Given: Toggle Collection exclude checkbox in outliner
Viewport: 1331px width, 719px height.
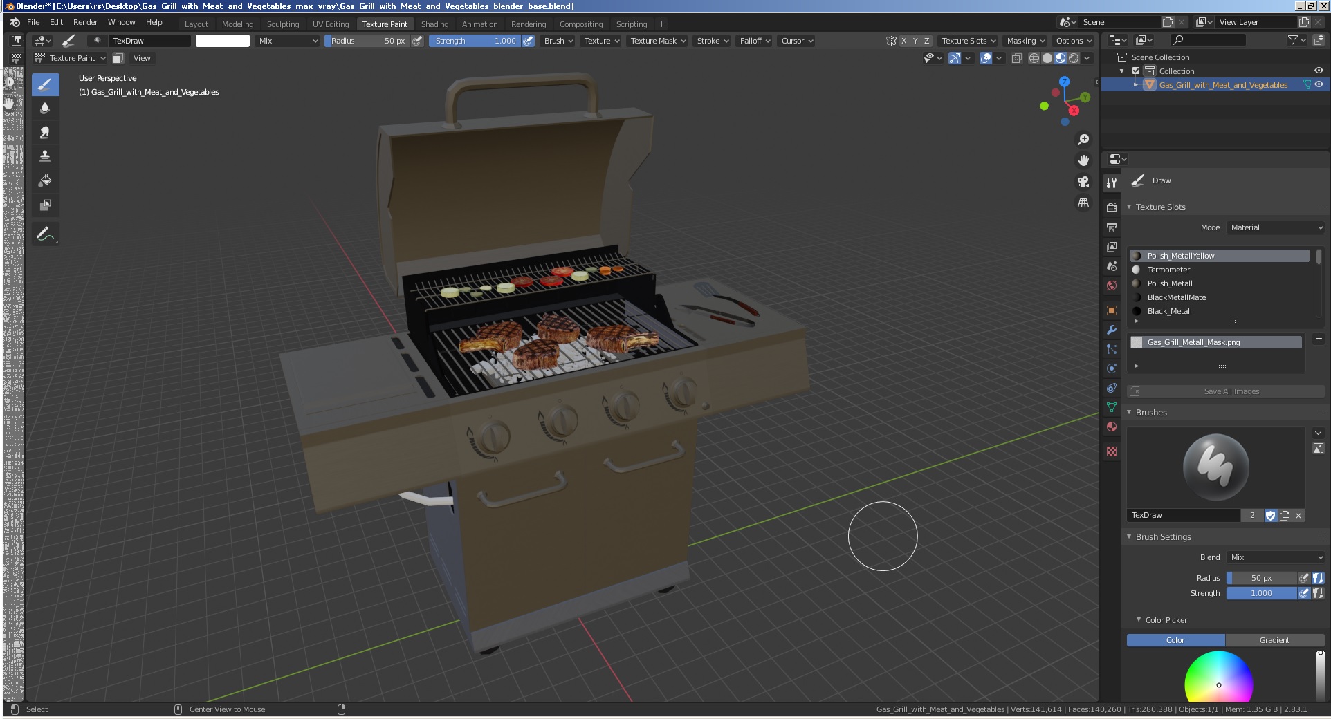Looking at the screenshot, I should (1136, 71).
